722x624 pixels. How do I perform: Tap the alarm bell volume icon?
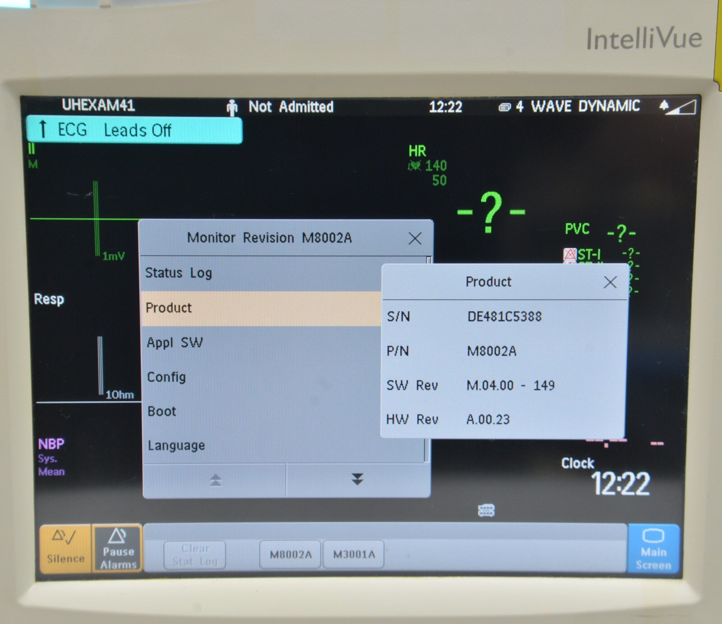[x=663, y=106]
